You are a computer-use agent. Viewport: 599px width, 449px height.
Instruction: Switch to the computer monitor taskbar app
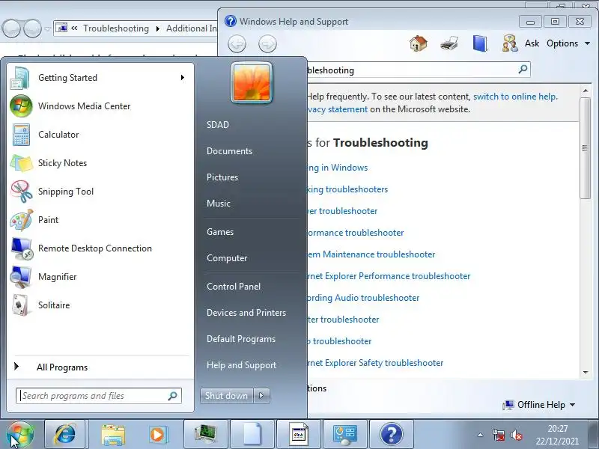[205, 434]
